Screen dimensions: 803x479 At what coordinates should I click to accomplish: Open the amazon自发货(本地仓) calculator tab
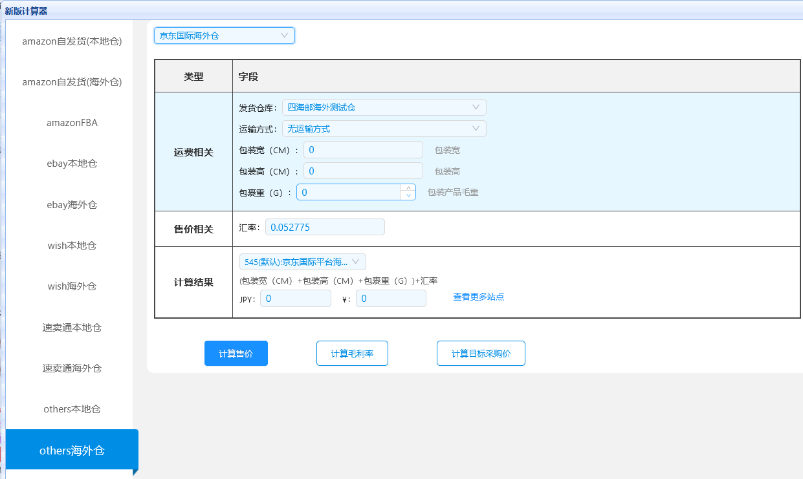pos(72,41)
